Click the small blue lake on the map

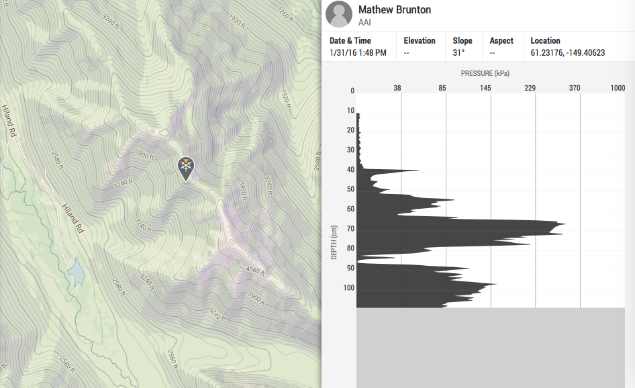(x=76, y=271)
